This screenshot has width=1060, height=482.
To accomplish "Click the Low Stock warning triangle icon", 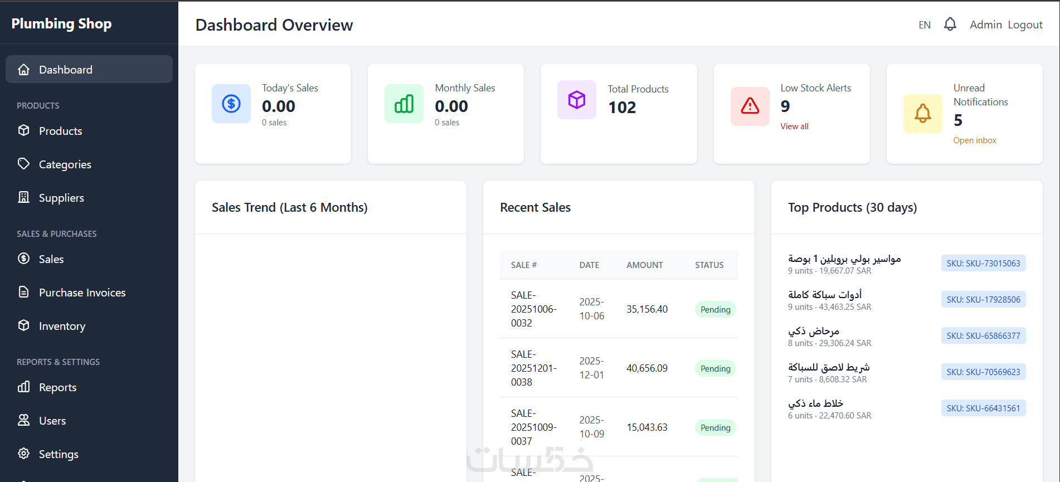I will [750, 106].
